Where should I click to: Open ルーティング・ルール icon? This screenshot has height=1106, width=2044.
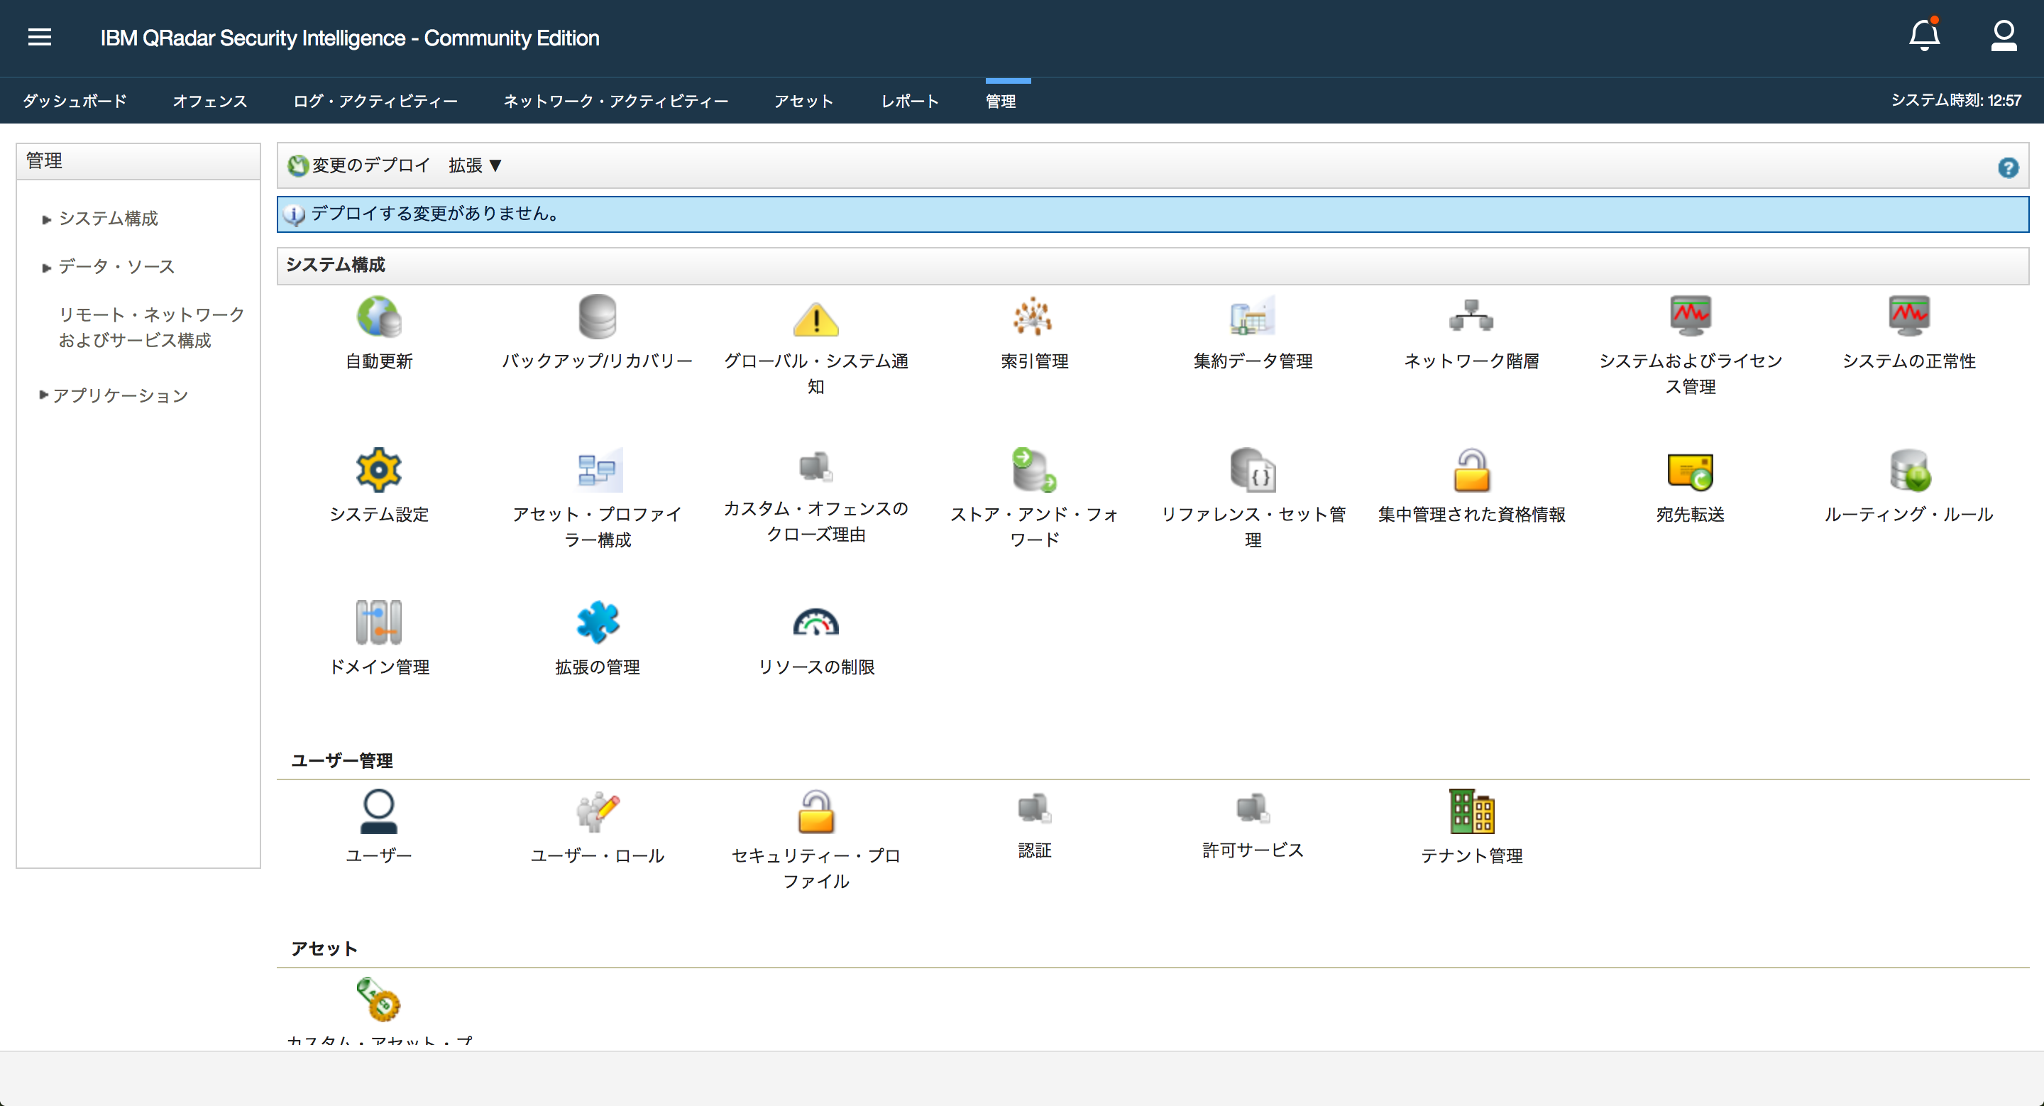[1908, 470]
